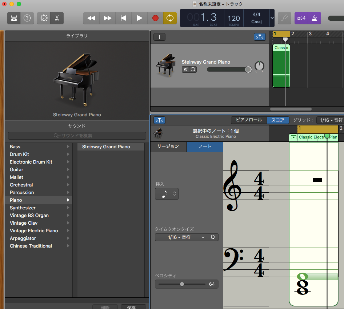Open the Percussion category
Viewport: 344px width, 309px height.
[x=39, y=193]
